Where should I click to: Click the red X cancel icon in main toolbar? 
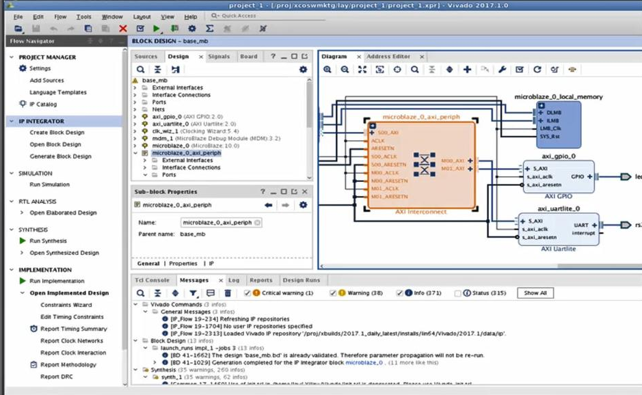tap(123, 28)
